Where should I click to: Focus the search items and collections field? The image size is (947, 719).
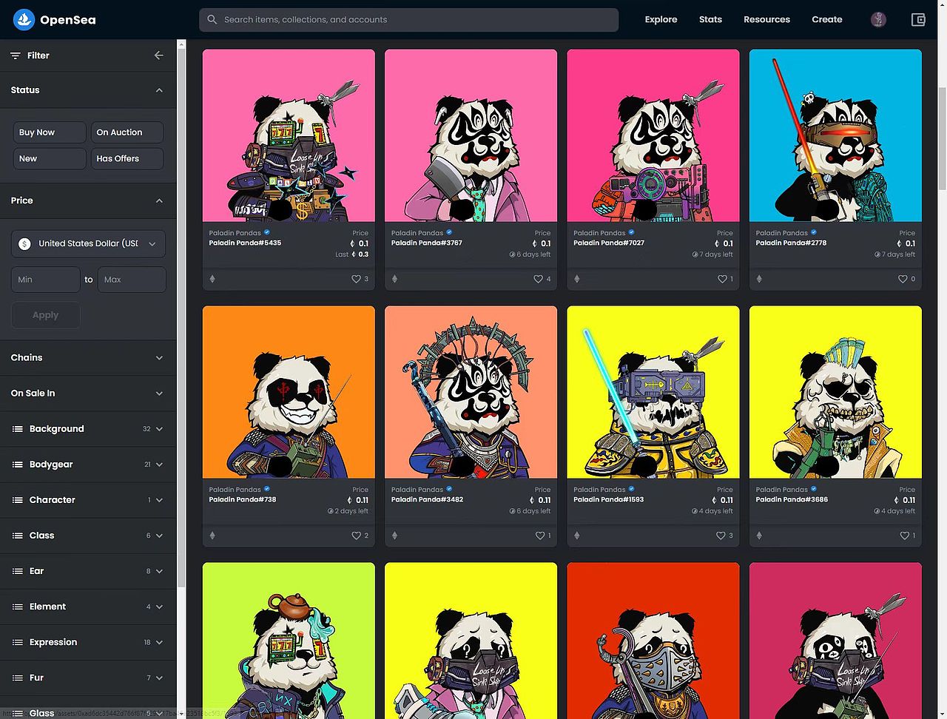pos(408,20)
